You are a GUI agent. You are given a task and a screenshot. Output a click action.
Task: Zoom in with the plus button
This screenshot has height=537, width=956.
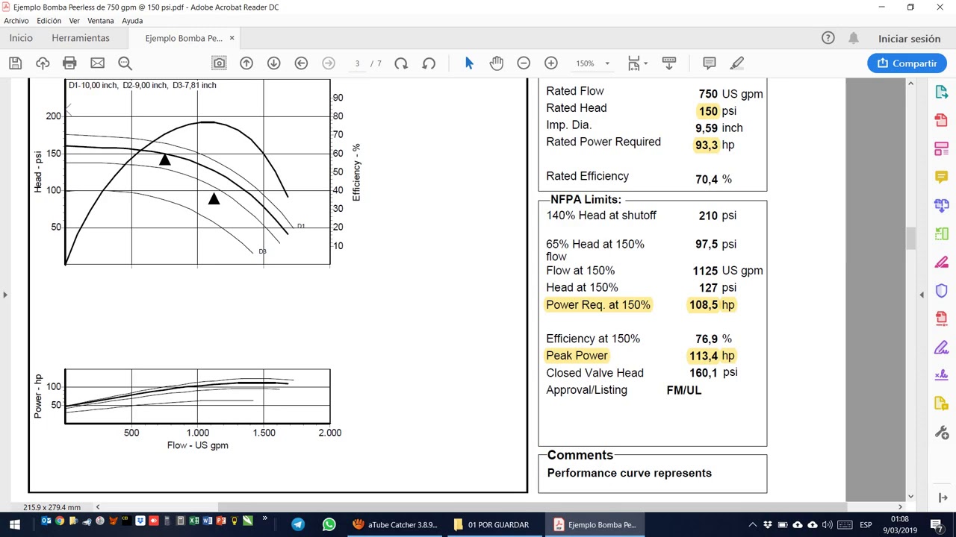point(551,63)
